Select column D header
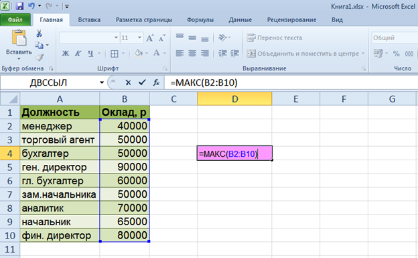This screenshot has height=258, width=418. [x=234, y=99]
